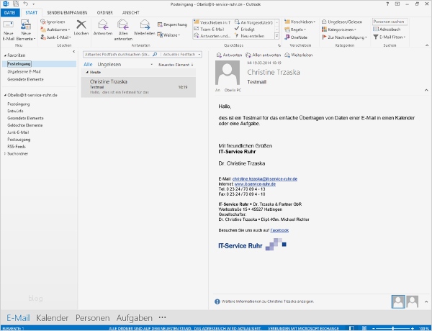This screenshot has height=331, width=432.
Task: Open Junk-E-Mail options
Action: click(x=55, y=37)
